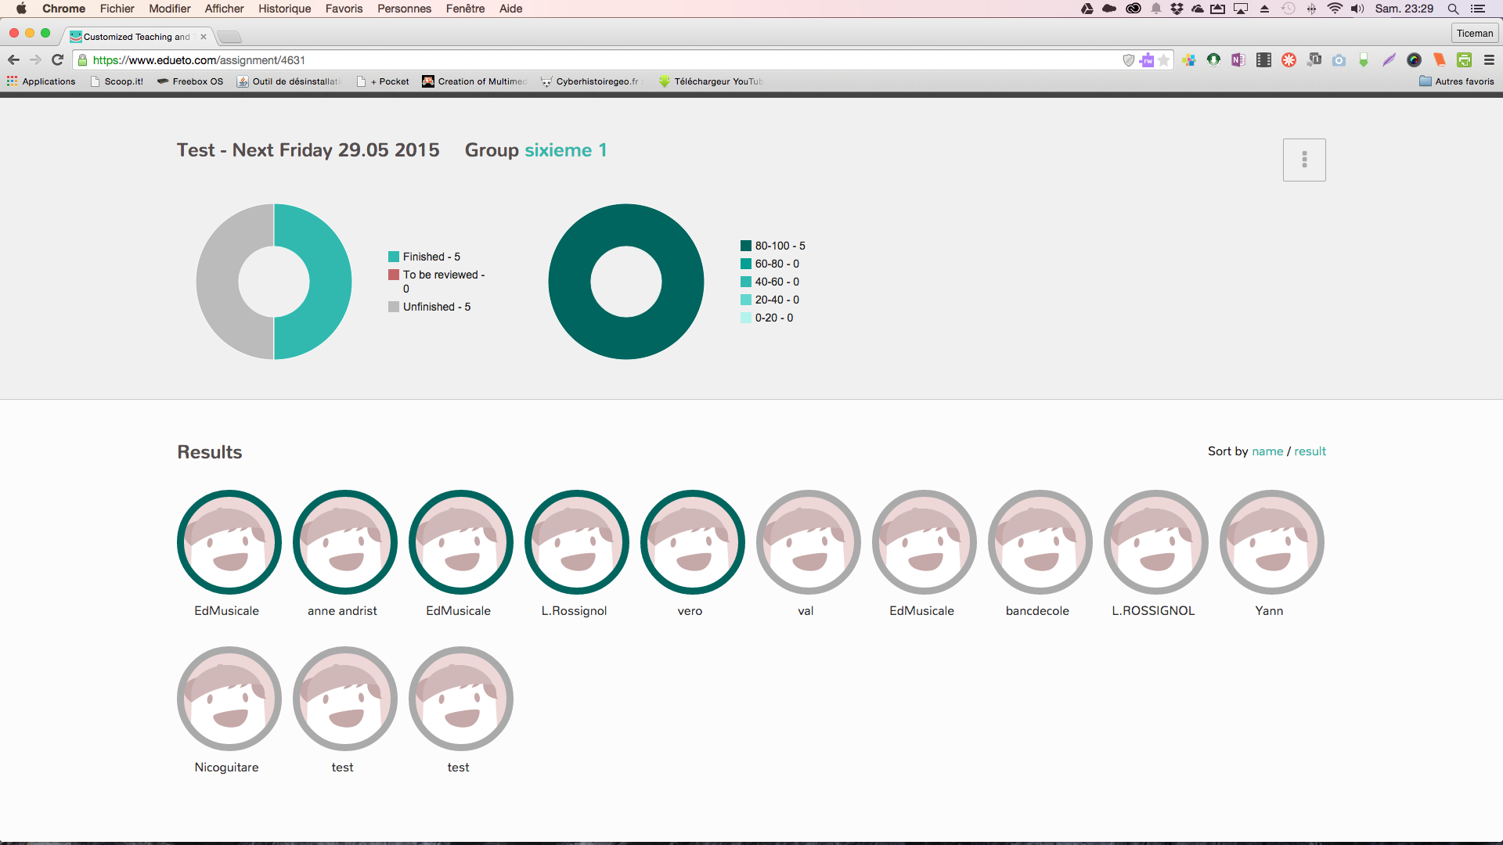Click the bookmark star in address bar
1503x845 pixels.
click(x=1164, y=60)
